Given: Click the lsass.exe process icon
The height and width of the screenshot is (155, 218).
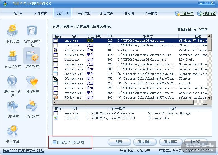Looking at the screenshot, I should (55, 59).
